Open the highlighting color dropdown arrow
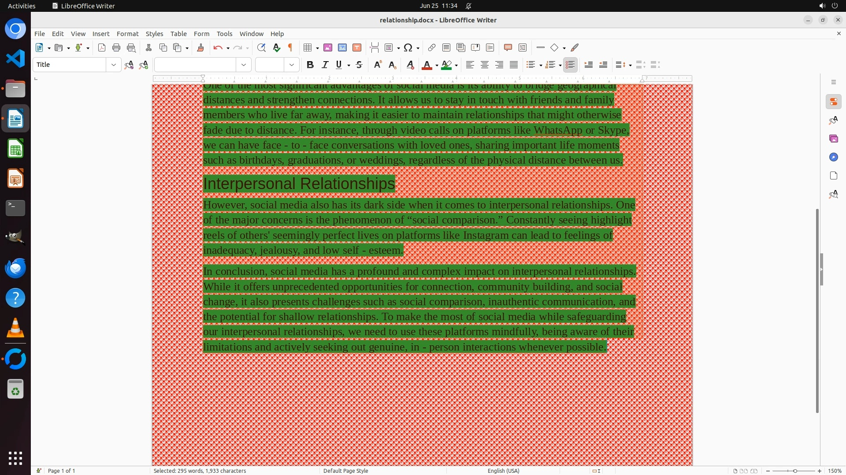Image resolution: width=846 pixels, height=475 pixels. (x=456, y=65)
